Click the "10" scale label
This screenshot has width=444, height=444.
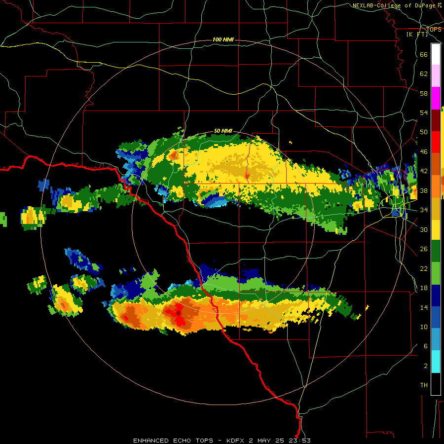(424, 327)
